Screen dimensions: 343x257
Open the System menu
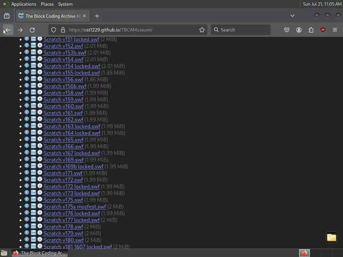[x=65, y=4]
